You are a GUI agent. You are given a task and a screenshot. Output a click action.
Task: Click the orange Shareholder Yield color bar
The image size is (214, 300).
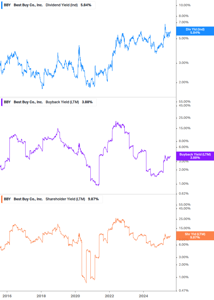[2, 199]
